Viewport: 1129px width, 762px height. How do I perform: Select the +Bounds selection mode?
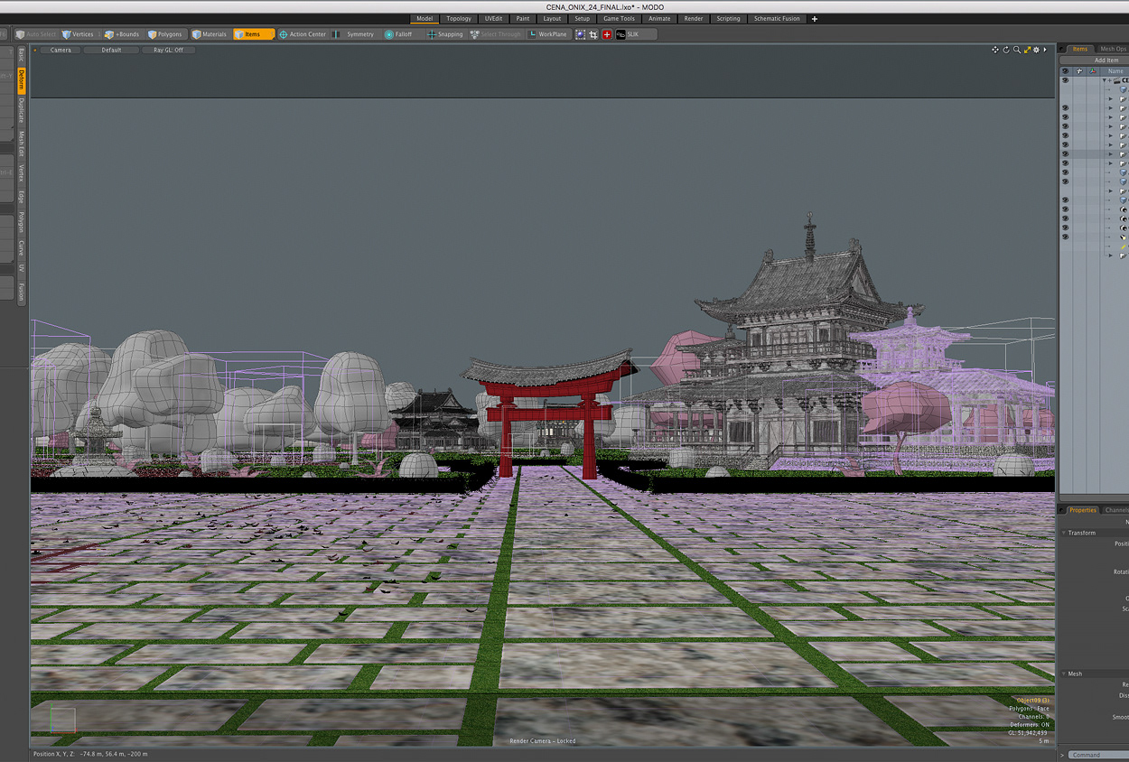pyautogui.click(x=122, y=34)
